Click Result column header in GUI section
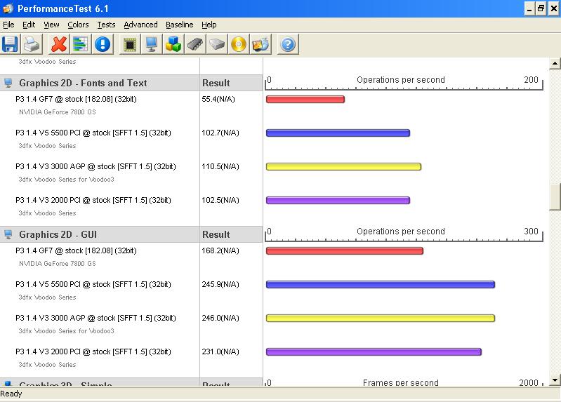The image size is (561, 402). pyautogui.click(x=216, y=234)
